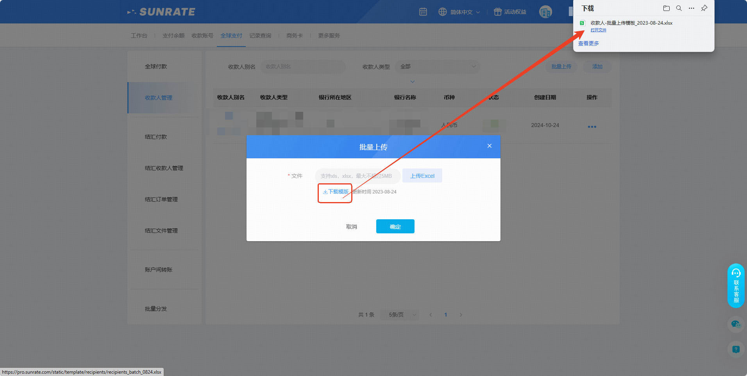Click the help question mark icon
This screenshot has width=747, height=376.
pyautogui.click(x=736, y=349)
